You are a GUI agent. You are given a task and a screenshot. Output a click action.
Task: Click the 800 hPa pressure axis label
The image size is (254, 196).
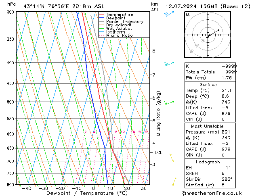11,185
